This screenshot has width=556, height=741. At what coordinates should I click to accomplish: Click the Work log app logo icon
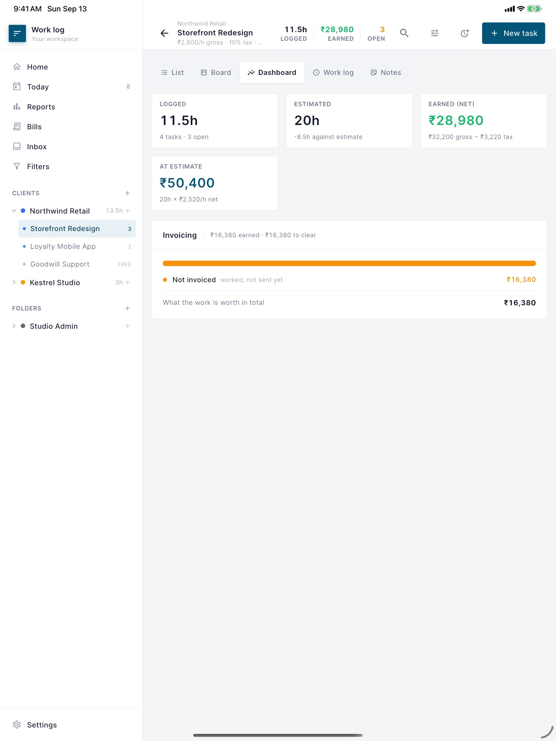17,33
